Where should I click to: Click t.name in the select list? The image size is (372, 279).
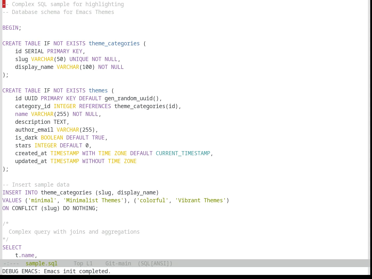coord(25,255)
